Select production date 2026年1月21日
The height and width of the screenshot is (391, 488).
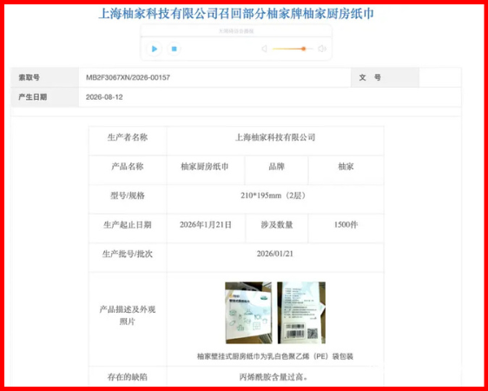tap(206, 225)
